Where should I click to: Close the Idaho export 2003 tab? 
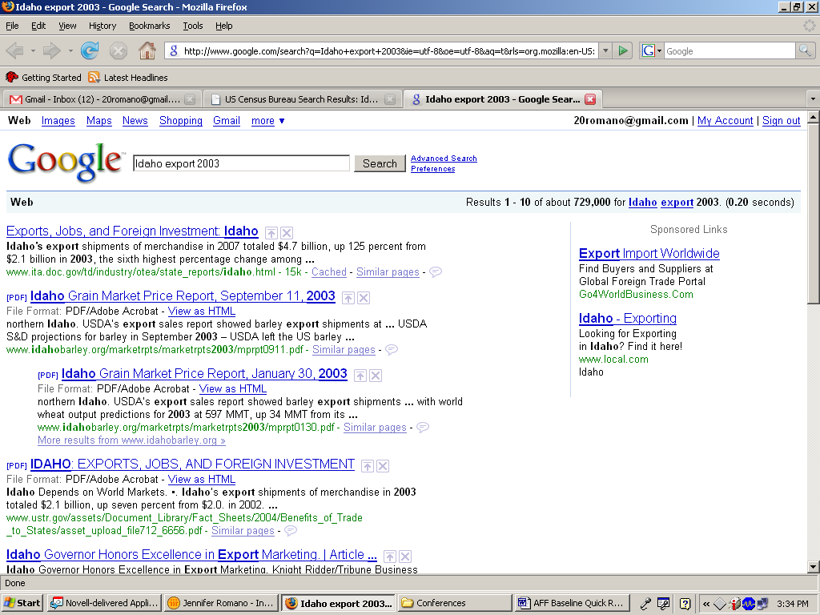click(x=590, y=99)
